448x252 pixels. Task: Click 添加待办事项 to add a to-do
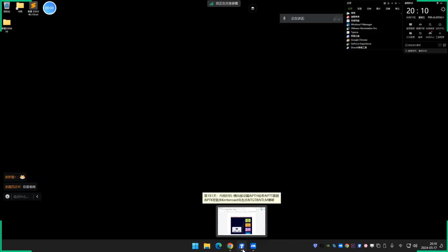413,45
